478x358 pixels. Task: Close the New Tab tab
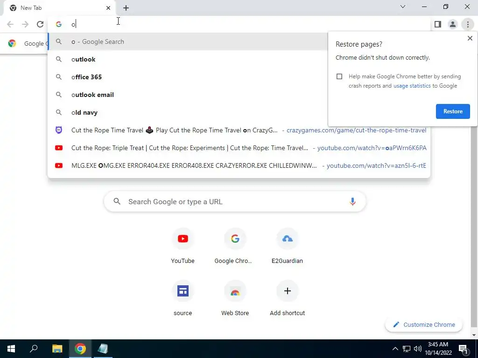108,8
